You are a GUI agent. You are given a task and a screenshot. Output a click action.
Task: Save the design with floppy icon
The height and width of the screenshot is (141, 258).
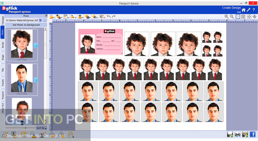coord(230,134)
